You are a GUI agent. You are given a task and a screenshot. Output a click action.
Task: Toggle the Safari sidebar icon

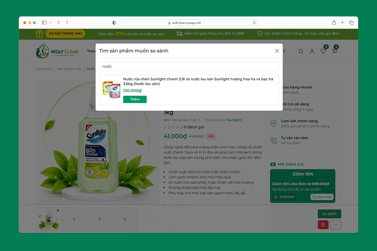click(x=44, y=23)
